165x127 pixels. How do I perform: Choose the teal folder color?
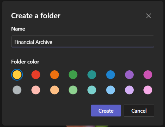click(x=92, y=75)
